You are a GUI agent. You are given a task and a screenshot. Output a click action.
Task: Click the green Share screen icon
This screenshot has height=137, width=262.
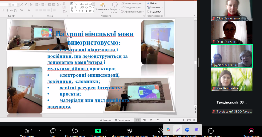click(98, 131)
